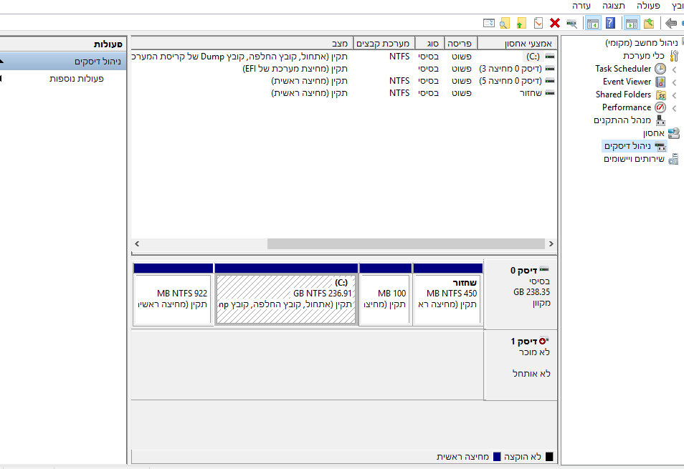Screen dimensions: 684x469
Task: Toggle the Show/Hide Console Tree toolbar icon
Action: [x=632, y=23]
